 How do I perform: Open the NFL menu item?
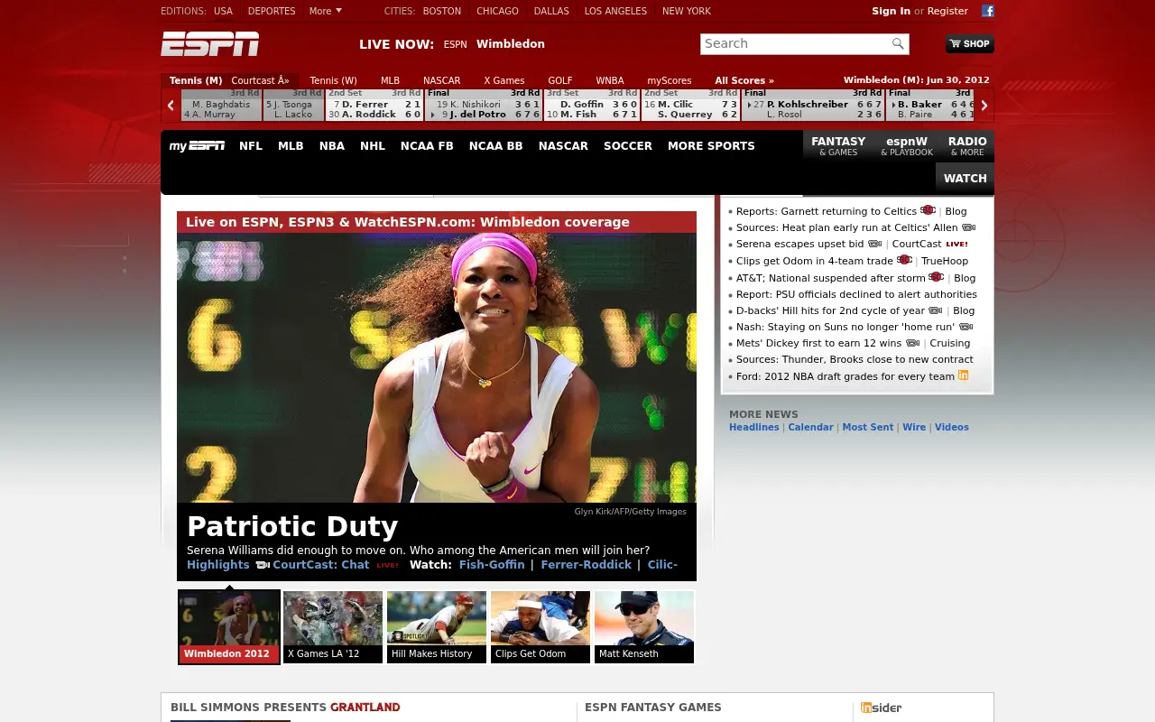pyautogui.click(x=251, y=145)
